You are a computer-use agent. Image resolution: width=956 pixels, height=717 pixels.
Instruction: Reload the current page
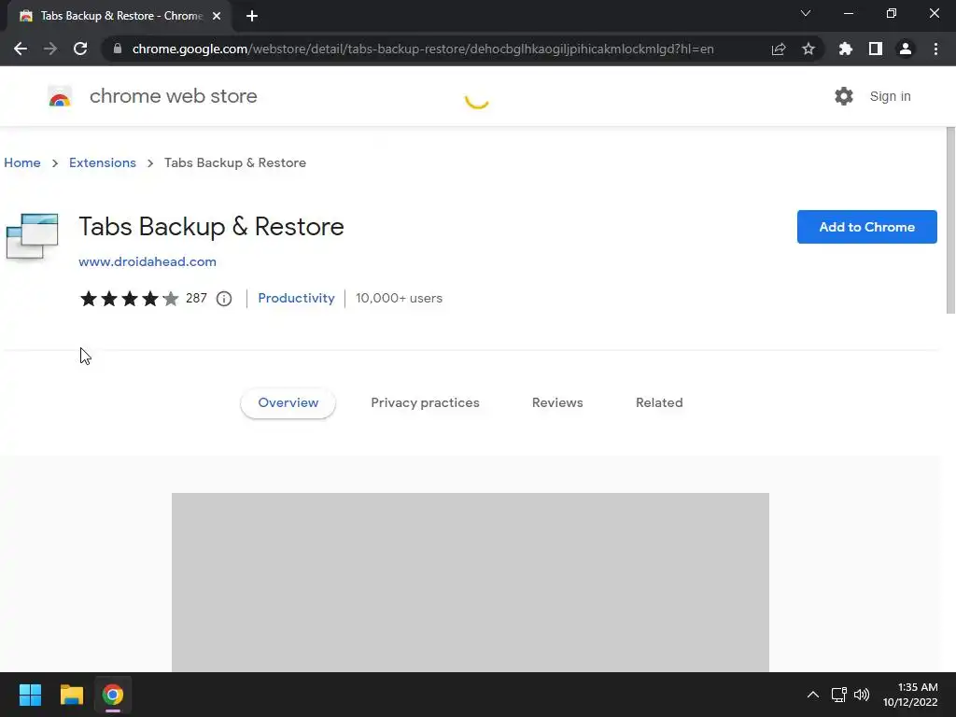[80, 49]
